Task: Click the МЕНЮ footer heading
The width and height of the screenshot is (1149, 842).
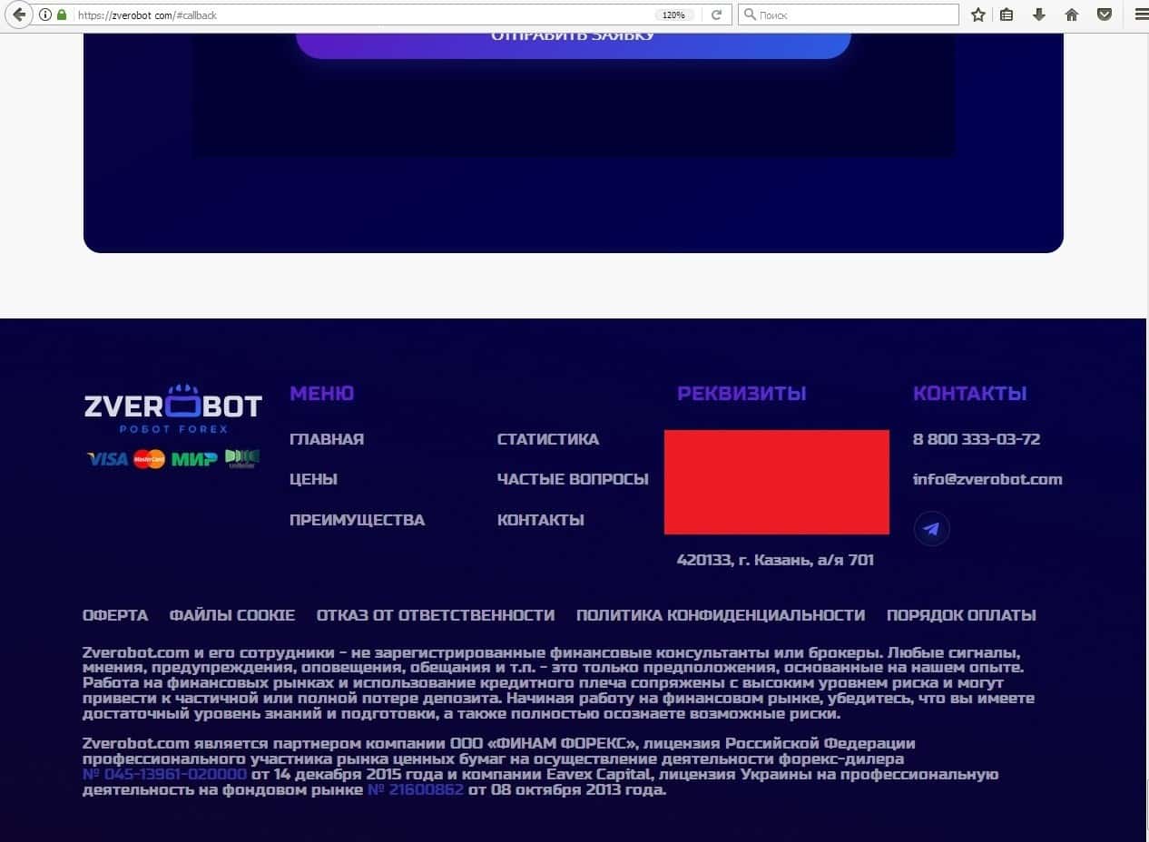Action: (x=321, y=393)
